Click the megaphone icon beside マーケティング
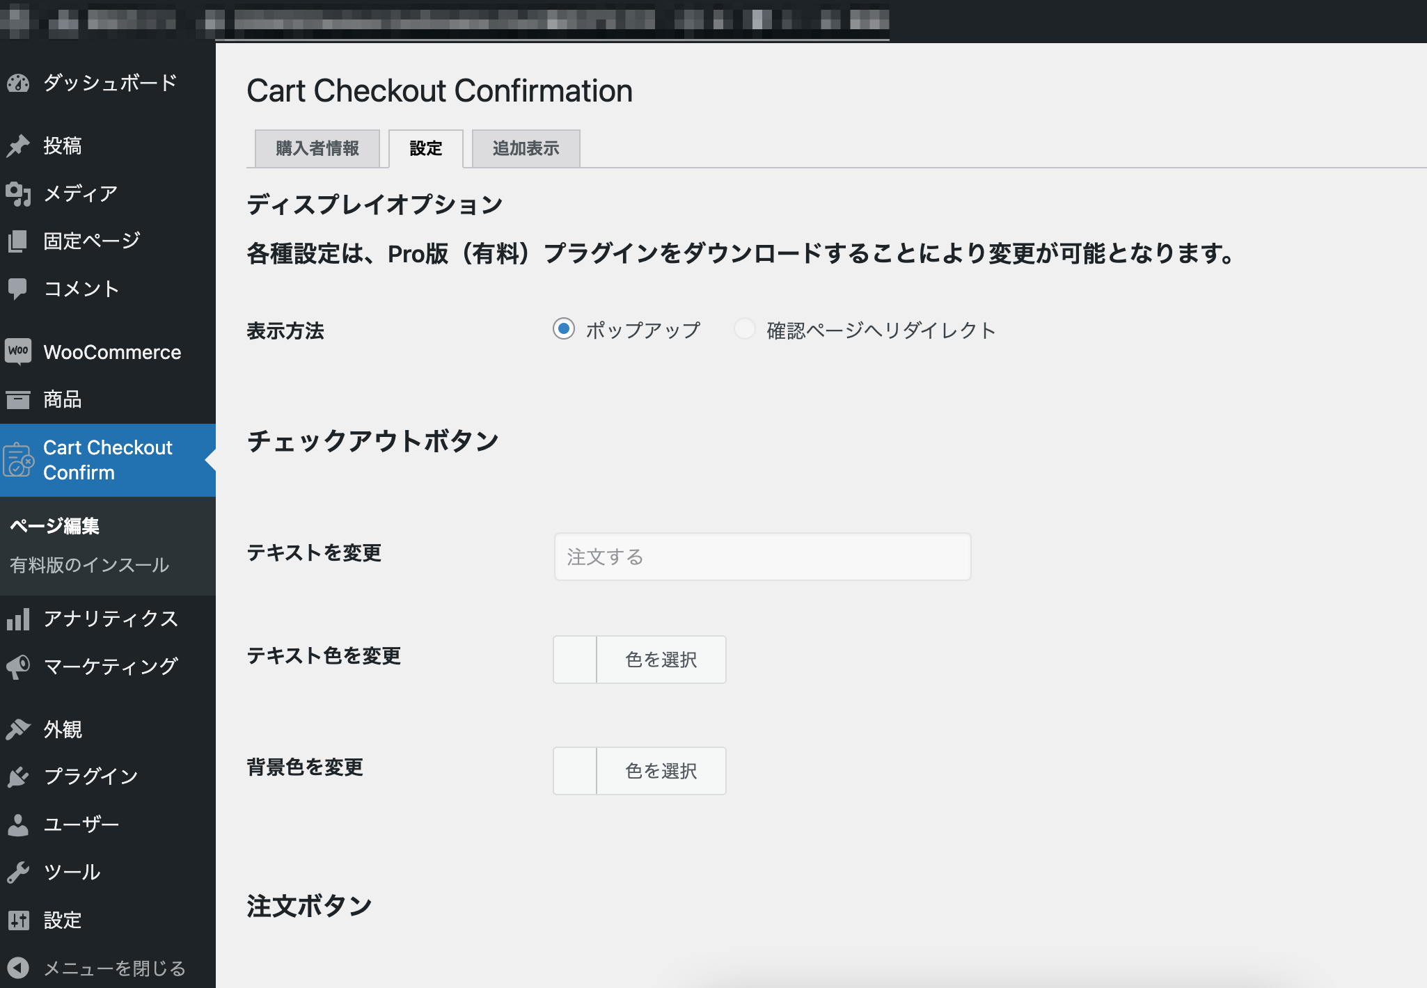The image size is (1427, 988). point(18,667)
